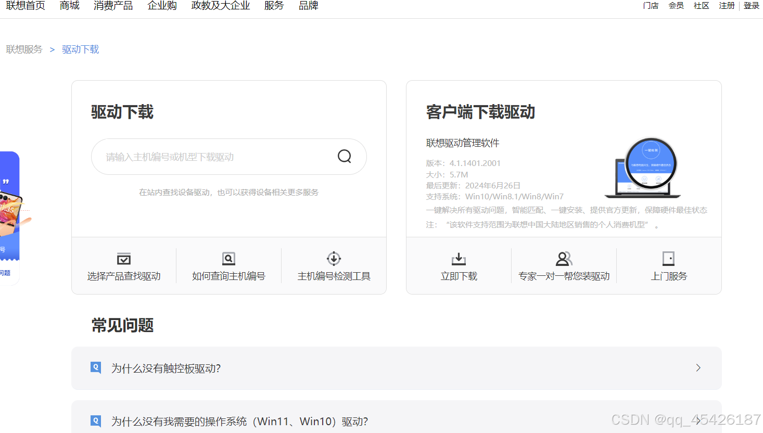The image size is (763, 433).
Task: Click 联想服务 in the breadcrumb
Action: (x=24, y=49)
